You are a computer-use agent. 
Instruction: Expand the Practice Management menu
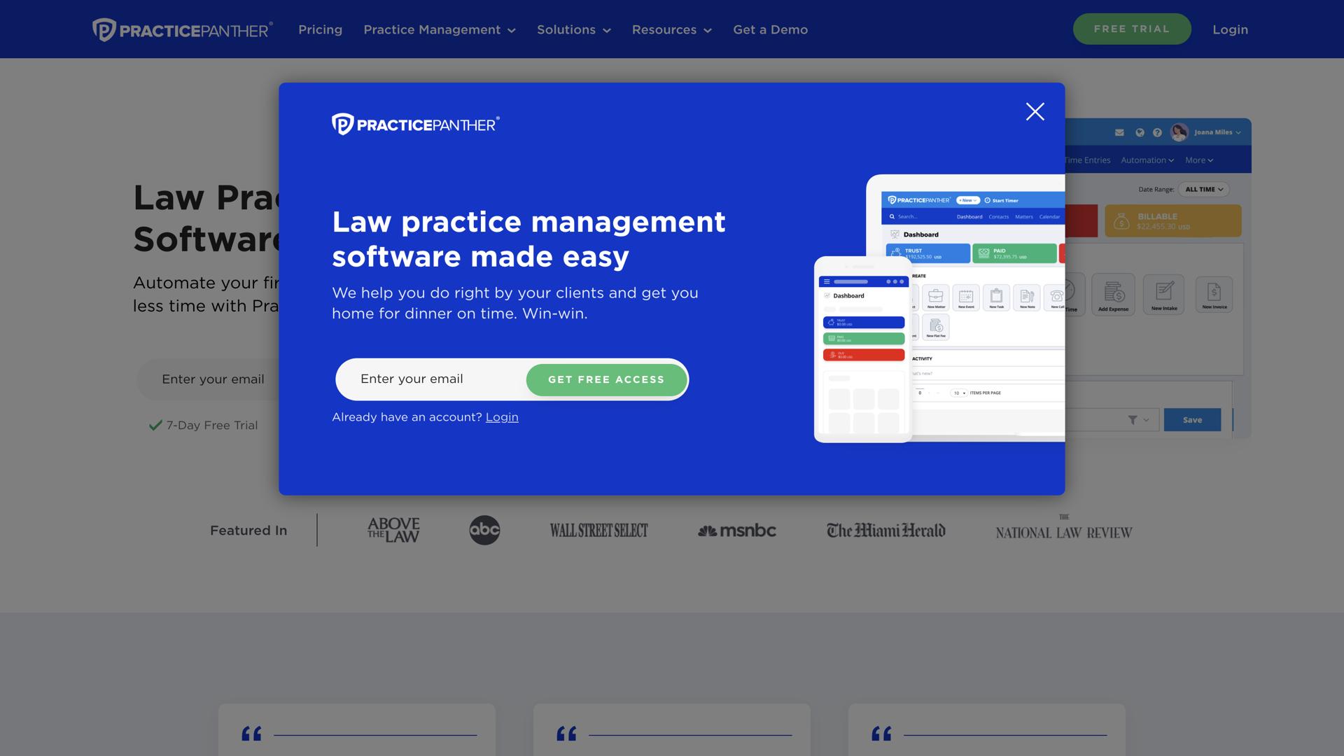coord(439,29)
